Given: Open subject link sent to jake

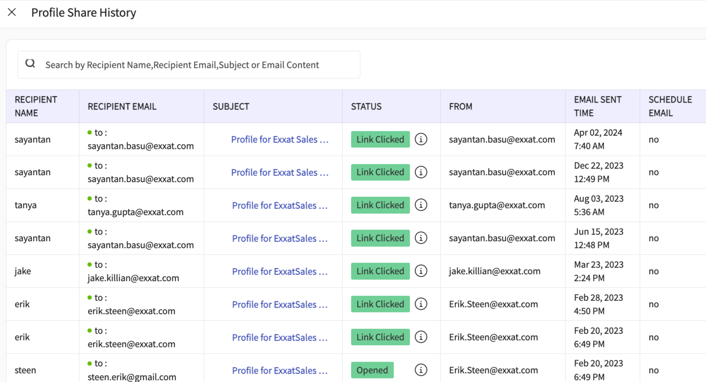Looking at the screenshot, I should click(279, 272).
